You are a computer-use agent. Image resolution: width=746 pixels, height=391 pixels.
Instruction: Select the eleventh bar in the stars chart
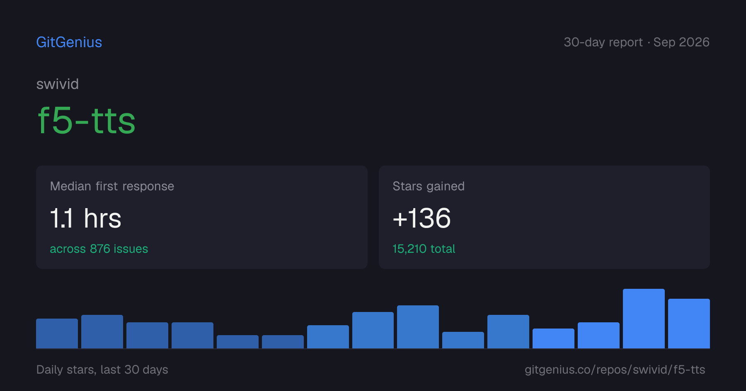pos(508,331)
